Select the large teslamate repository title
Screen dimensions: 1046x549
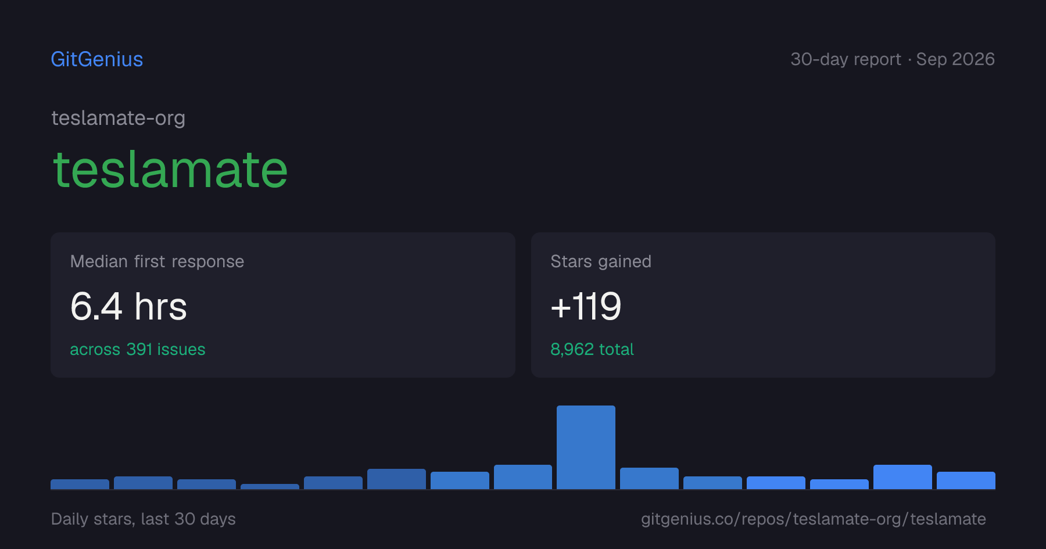click(x=170, y=170)
